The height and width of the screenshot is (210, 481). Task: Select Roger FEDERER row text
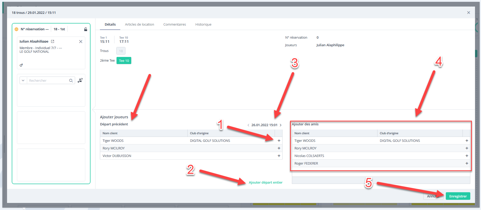click(x=306, y=163)
